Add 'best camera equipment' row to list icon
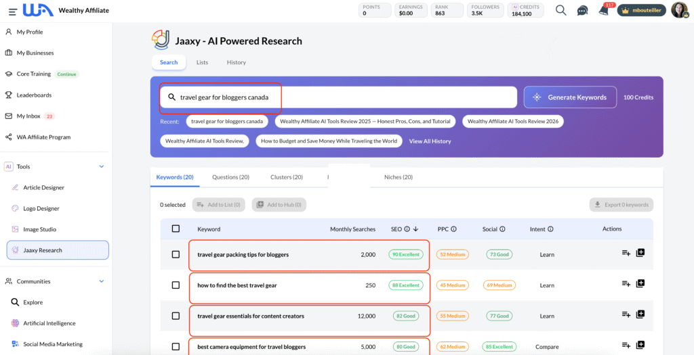Screen dimensions: 694x355 tap(626, 345)
